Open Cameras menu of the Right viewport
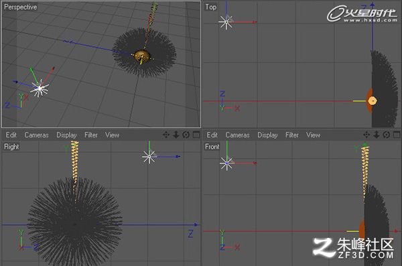402x266 pixels. tap(36, 135)
